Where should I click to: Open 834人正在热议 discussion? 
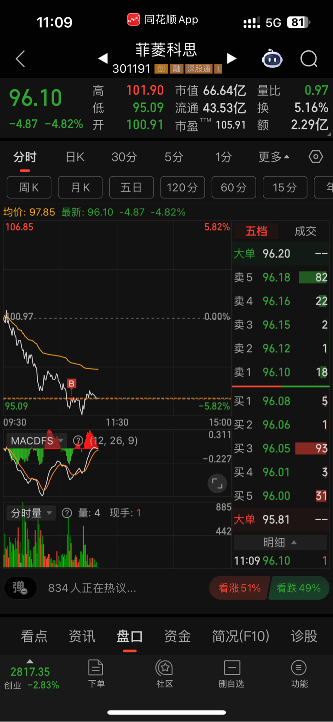point(92,588)
